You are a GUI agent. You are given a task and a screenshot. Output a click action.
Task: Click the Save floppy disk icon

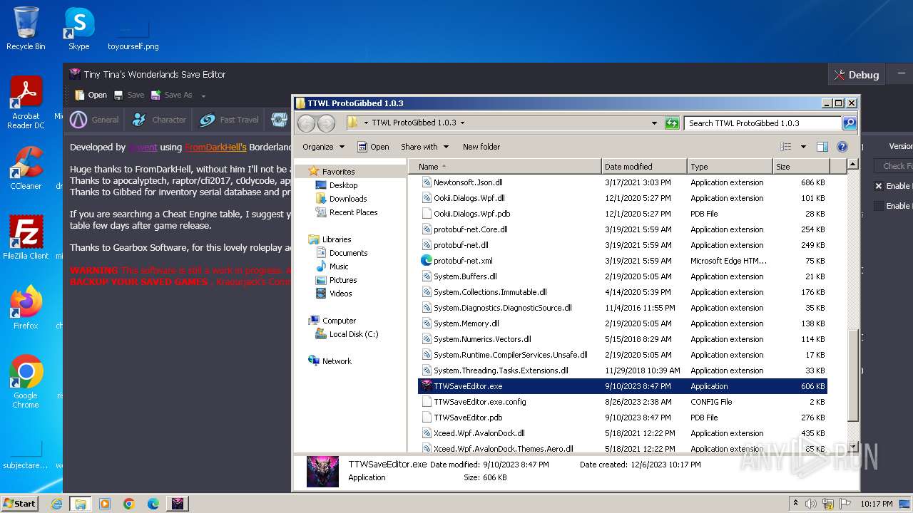pos(118,95)
